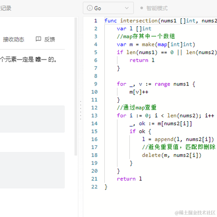Click the second gray example block
The image size is (217, 217).
coord(32,170)
